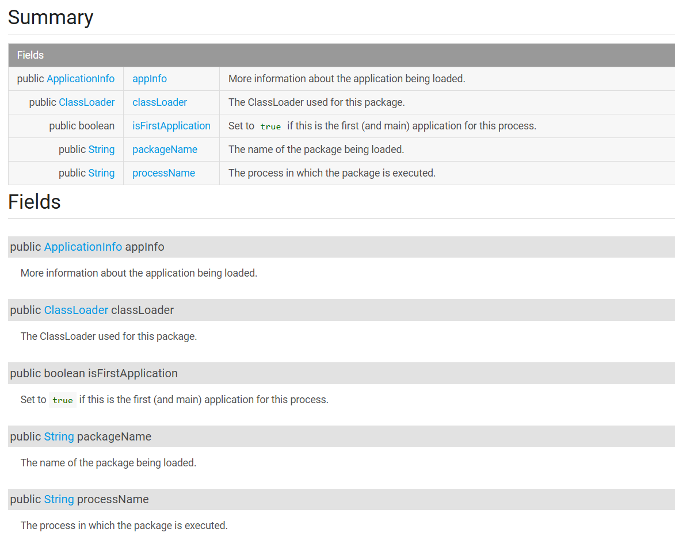675x544 pixels.
Task: Open ClassLoader link in classLoader field heading
Action: (76, 310)
